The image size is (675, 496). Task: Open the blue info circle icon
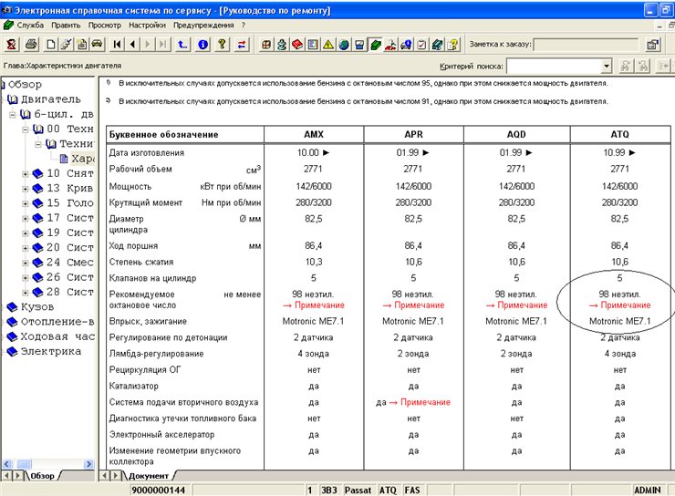point(202,45)
